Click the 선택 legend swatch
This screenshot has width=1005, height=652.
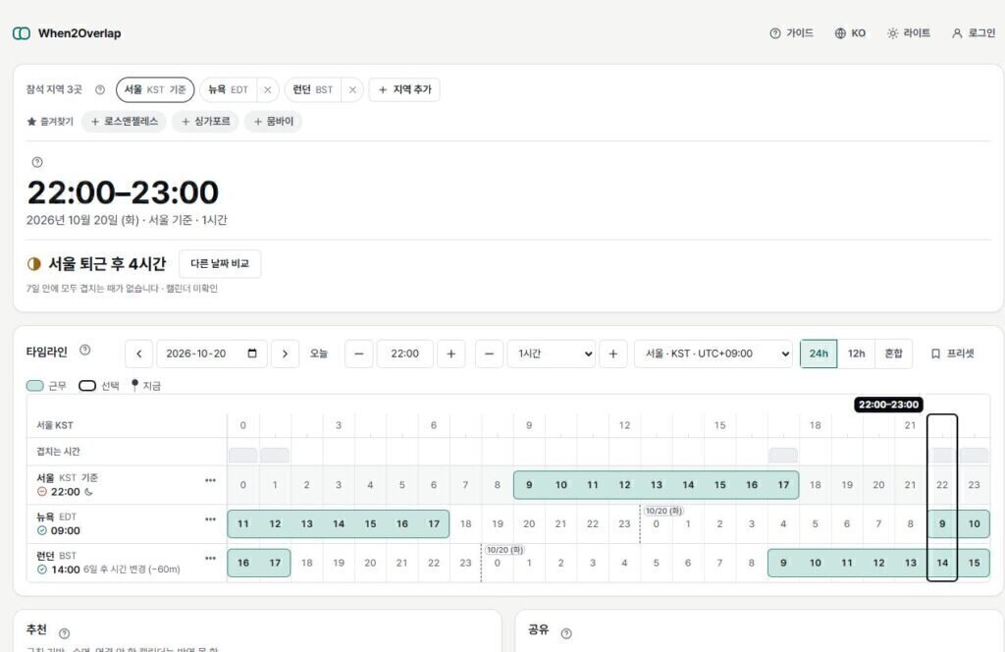pyautogui.click(x=87, y=386)
